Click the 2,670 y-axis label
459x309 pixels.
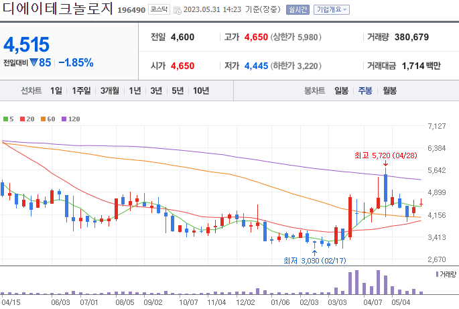click(x=436, y=259)
